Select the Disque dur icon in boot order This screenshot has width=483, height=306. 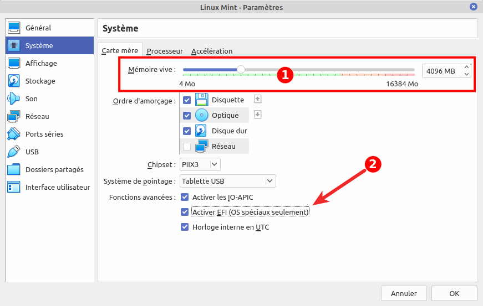point(201,131)
